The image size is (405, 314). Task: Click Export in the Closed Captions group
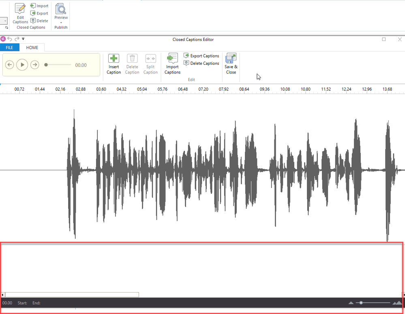[39, 13]
